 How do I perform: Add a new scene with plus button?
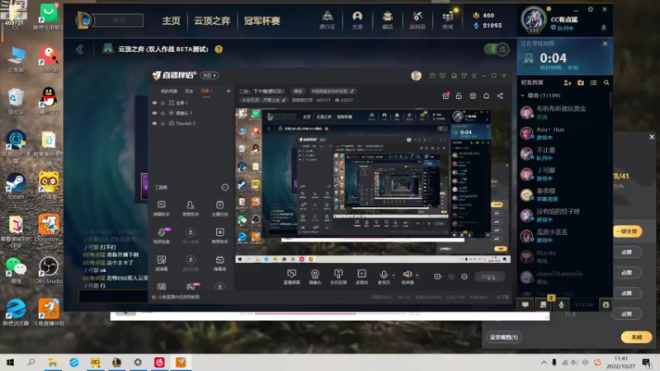(x=229, y=91)
